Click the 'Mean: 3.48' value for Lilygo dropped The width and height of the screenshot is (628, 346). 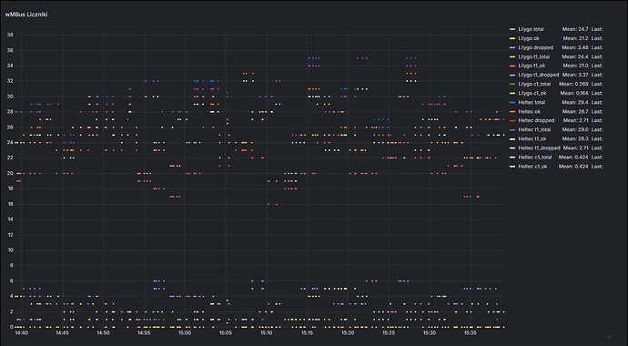[575, 47]
